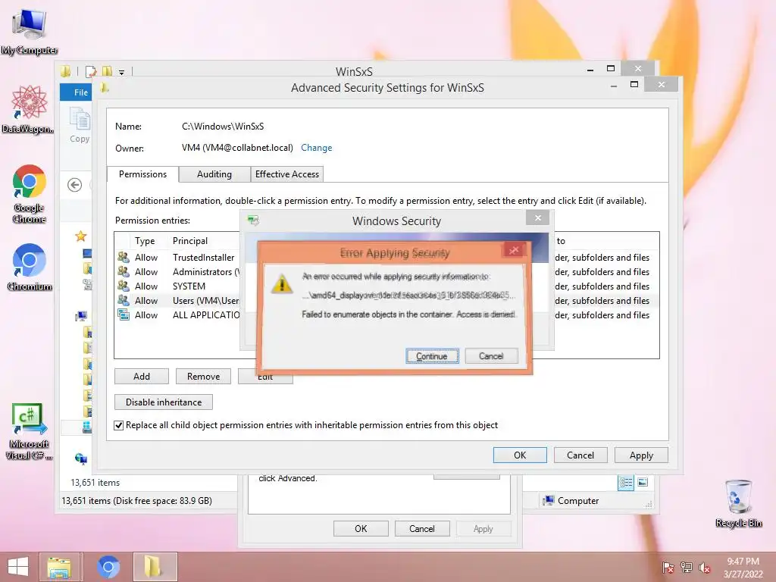
Task: Switch to details view in WinSxS Explorer
Action: coord(626,482)
